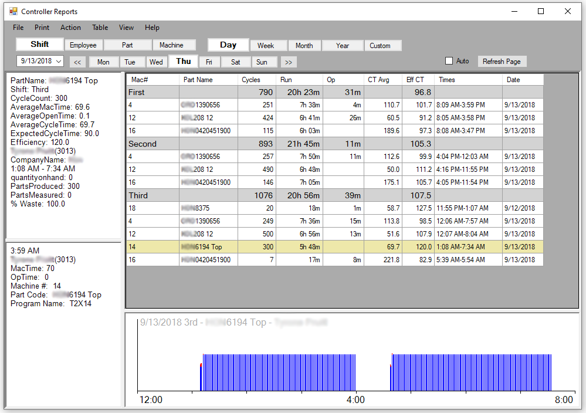
Task: Click the Controller Reports app icon
Action: point(13,11)
